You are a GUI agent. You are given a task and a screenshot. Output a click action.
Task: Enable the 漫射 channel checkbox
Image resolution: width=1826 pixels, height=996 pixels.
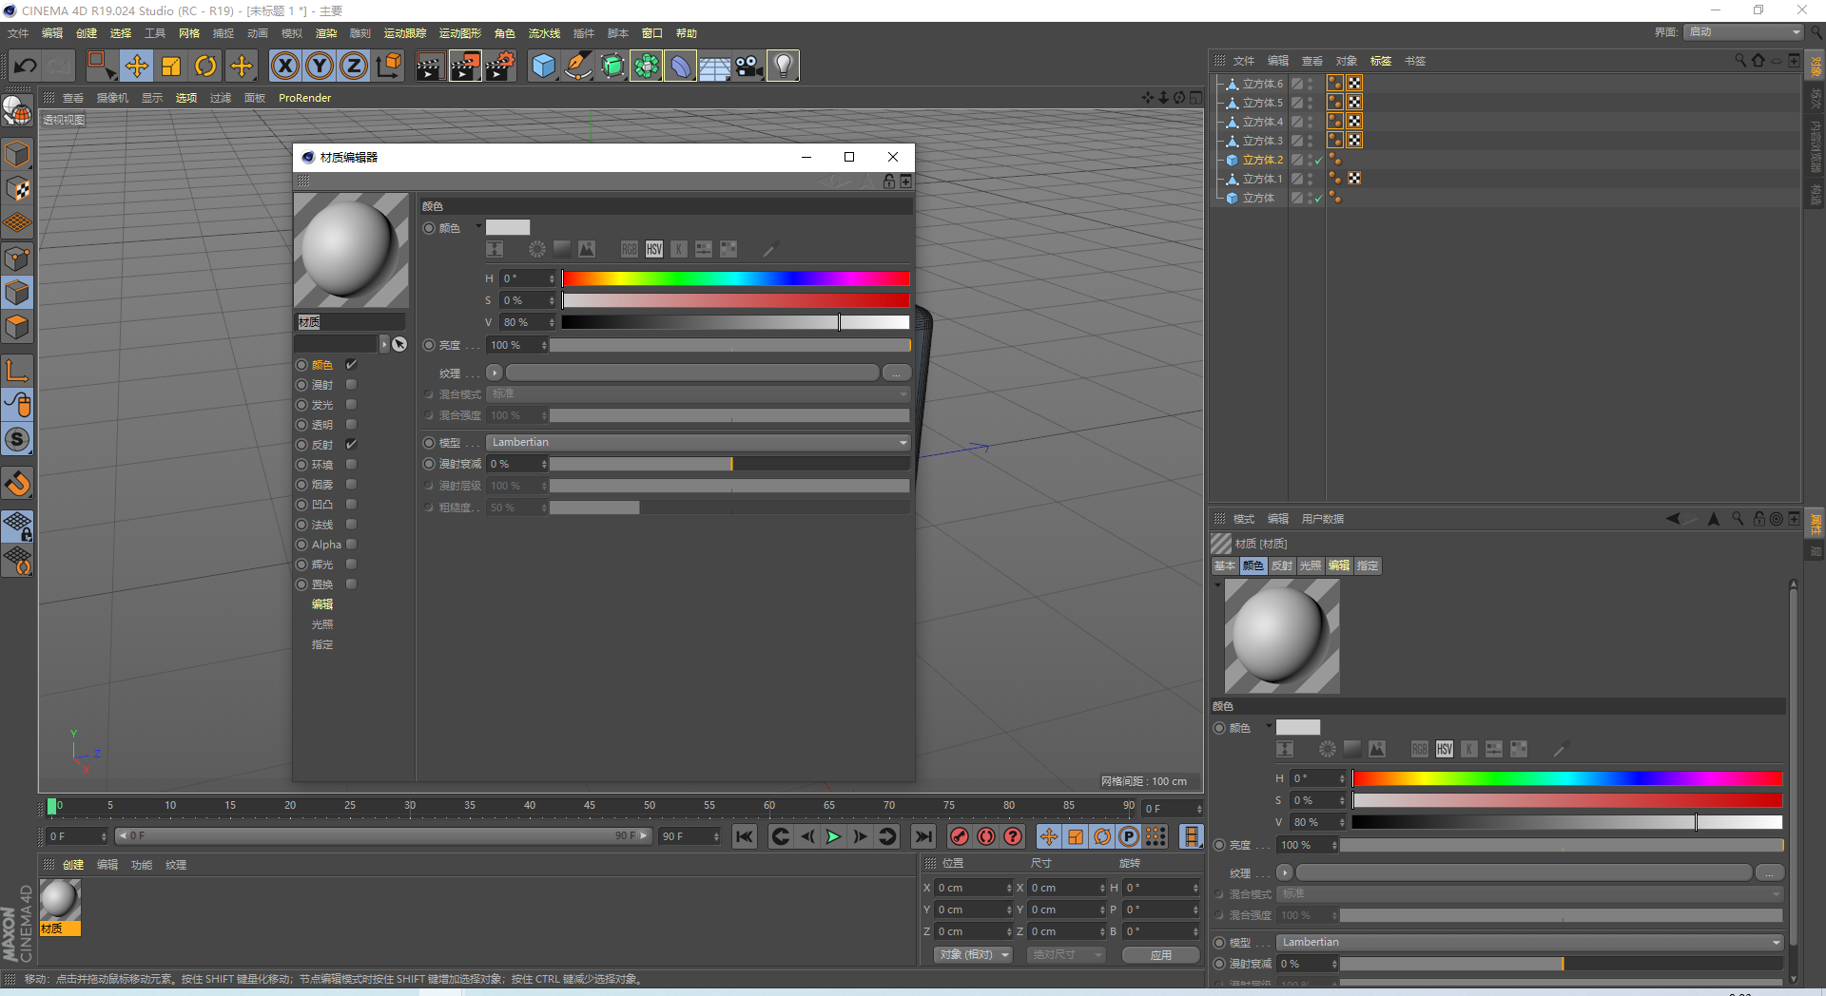click(x=351, y=385)
